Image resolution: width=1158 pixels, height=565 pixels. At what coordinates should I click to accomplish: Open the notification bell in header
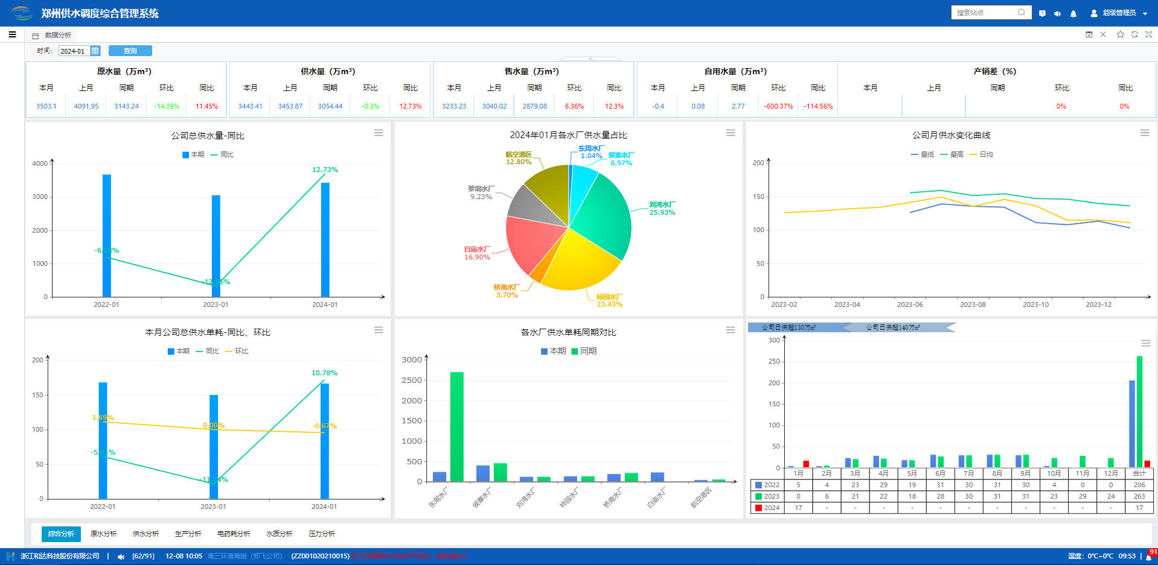coord(1073,13)
